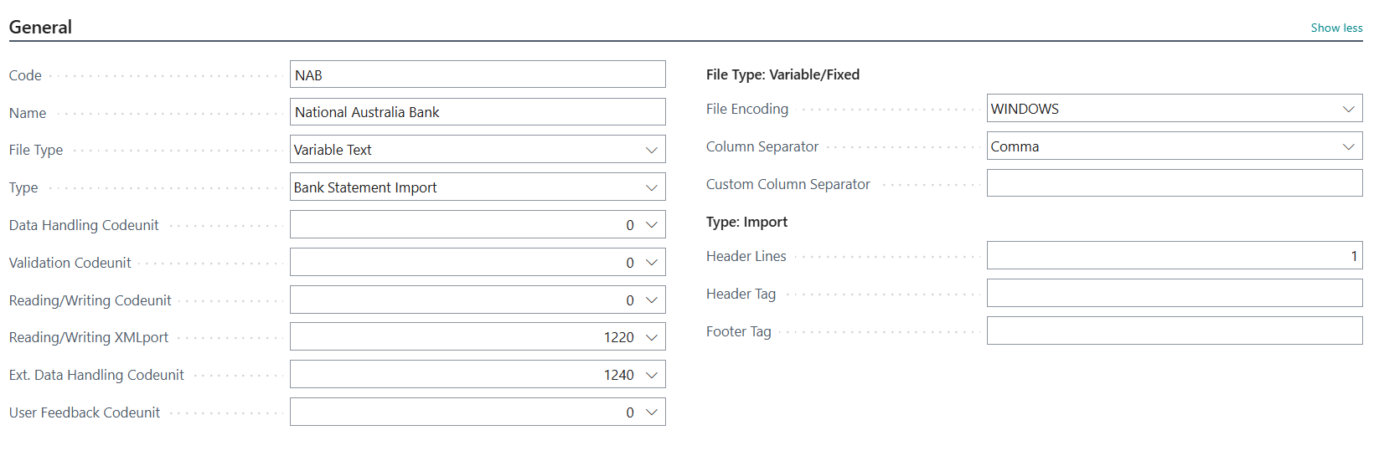This screenshot has width=1379, height=461.
Task: Click the Reading/Writing XMLport value 1220
Action: (x=618, y=337)
